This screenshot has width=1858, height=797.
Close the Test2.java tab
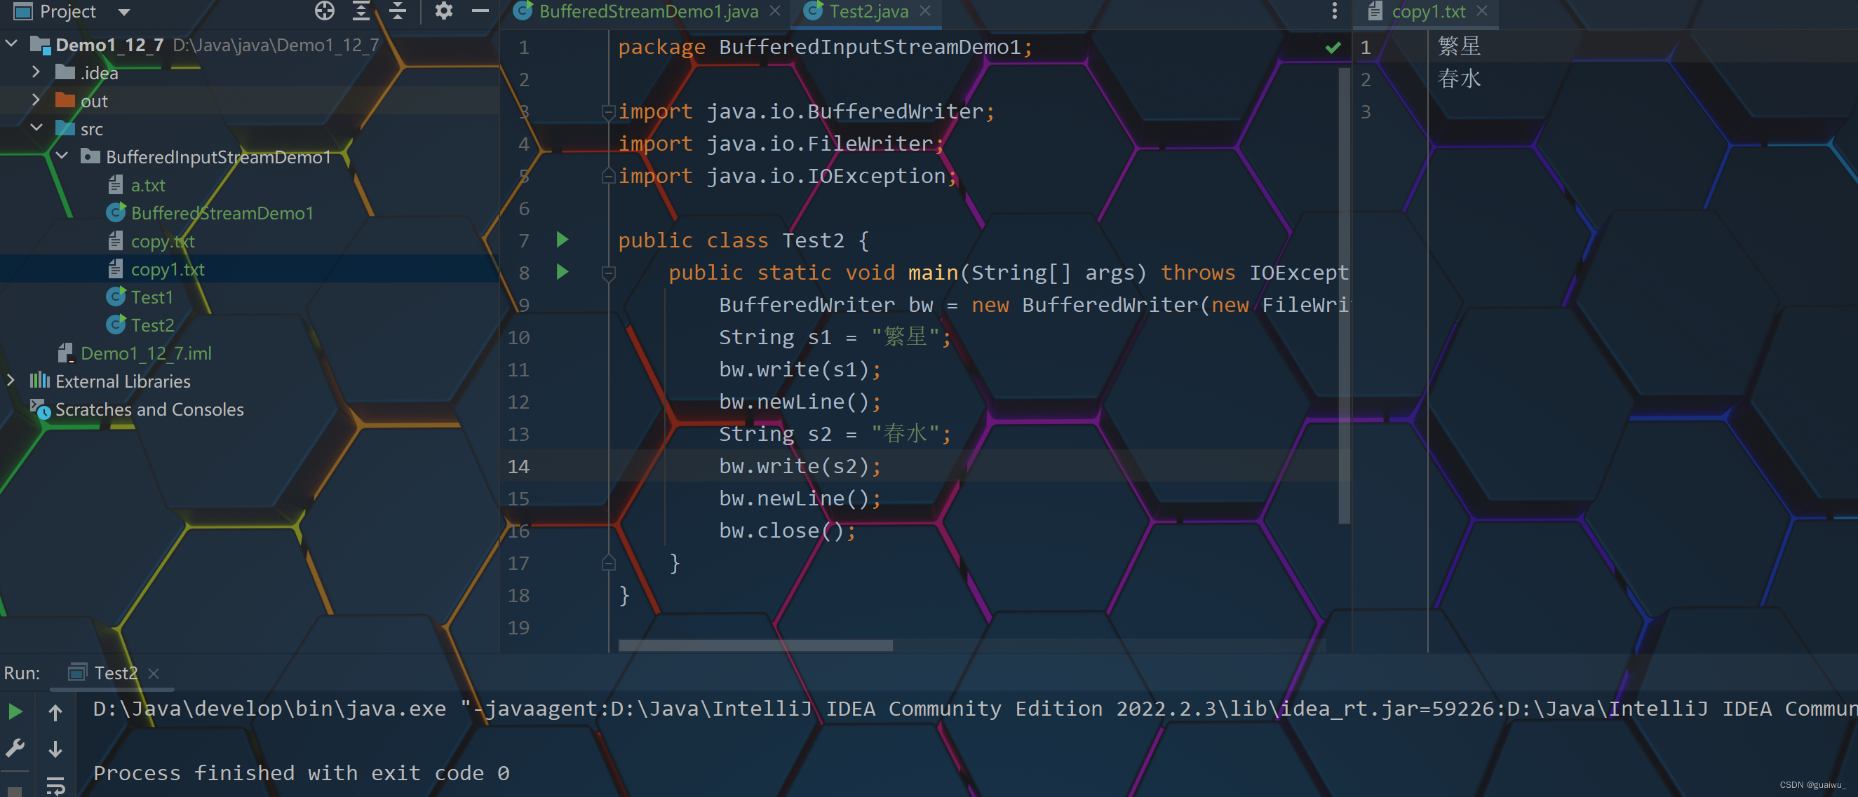point(925,11)
